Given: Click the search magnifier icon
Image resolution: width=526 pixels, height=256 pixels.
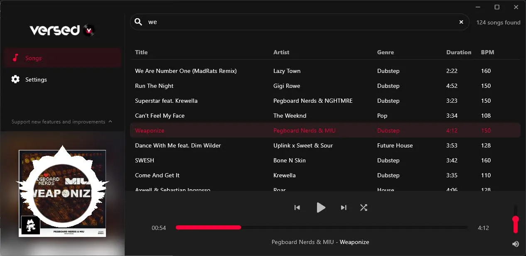Looking at the screenshot, I should 138,22.
